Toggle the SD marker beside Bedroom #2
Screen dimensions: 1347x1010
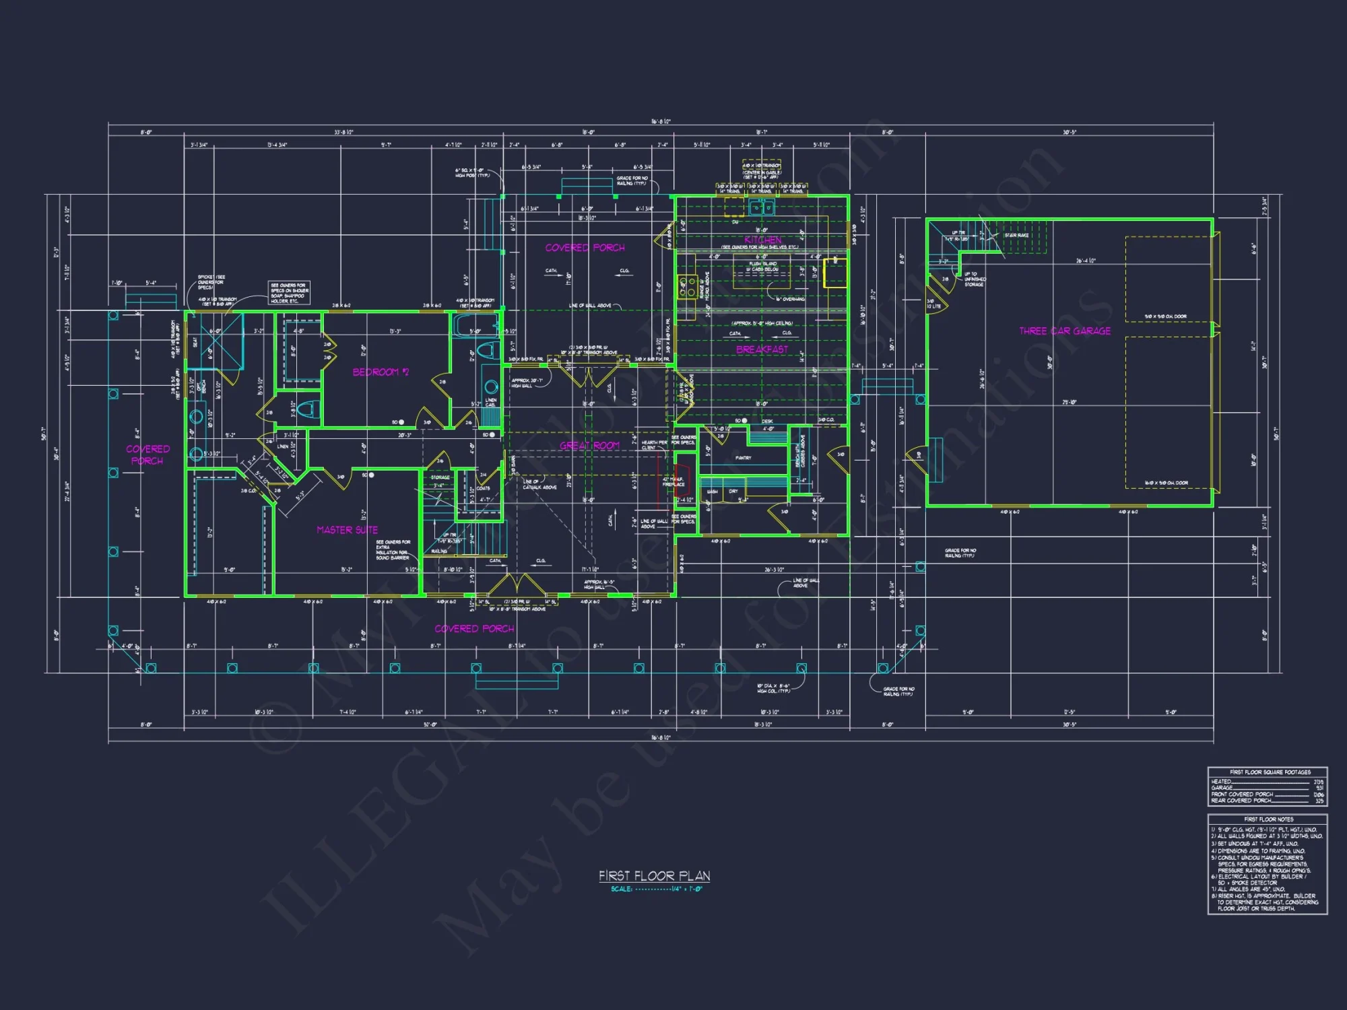401,422
